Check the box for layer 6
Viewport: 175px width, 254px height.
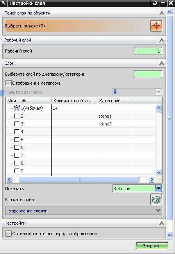pos(17,147)
